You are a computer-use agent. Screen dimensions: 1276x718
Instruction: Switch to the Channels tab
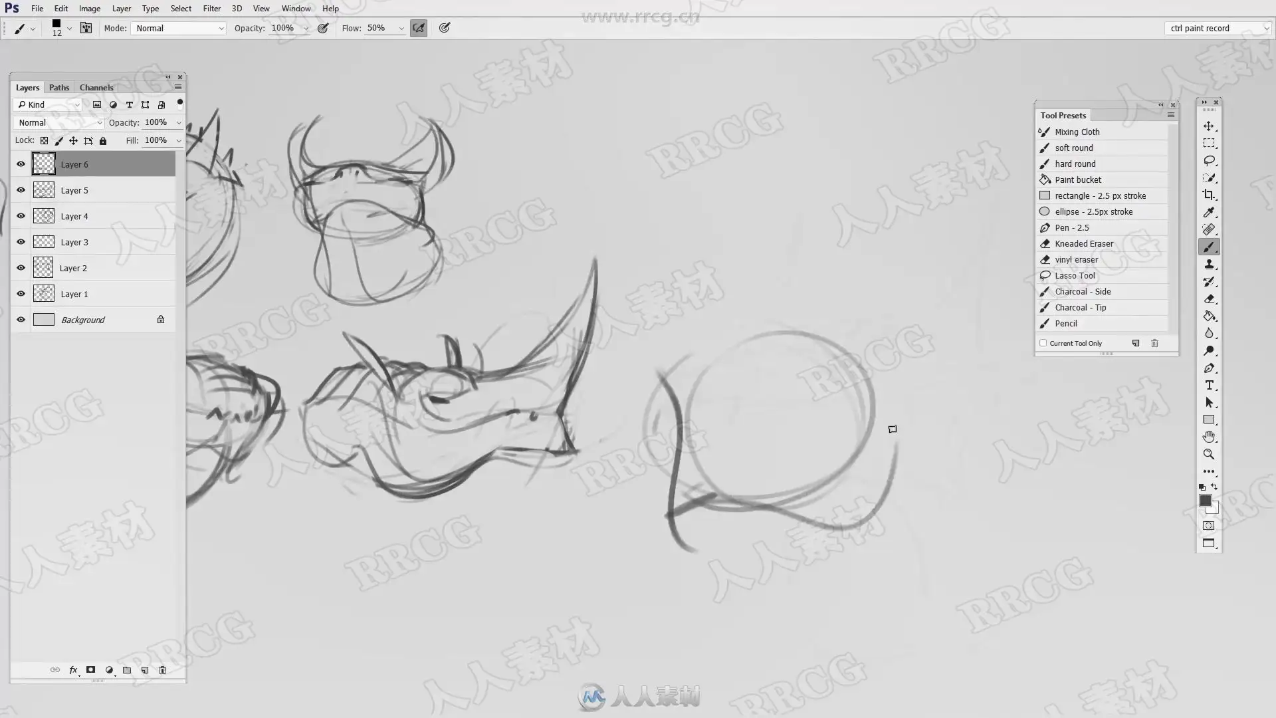tap(96, 88)
